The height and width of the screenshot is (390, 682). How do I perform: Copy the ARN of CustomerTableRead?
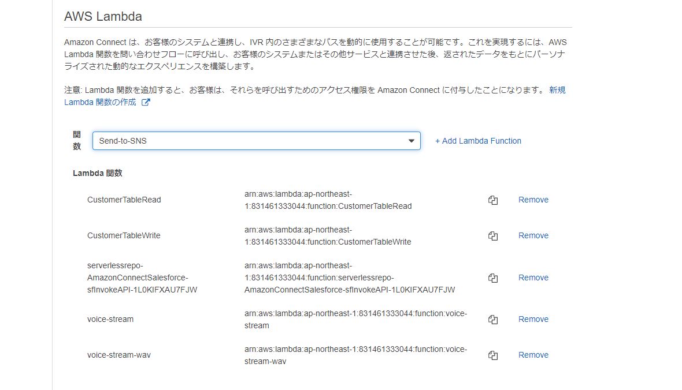pyautogui.click(x=492, y=200)
